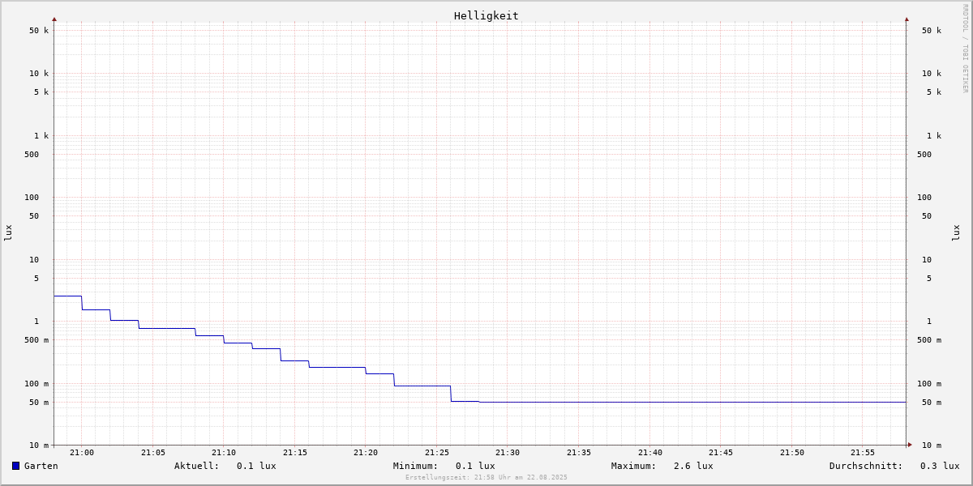This screenshot has height=486, width=973.
Task: Click the Maximum 2.6 lux value
Action: [693, 466]
